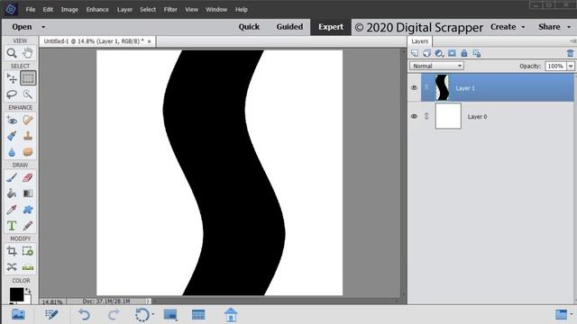Screen dimensions: 577x324
Task: Click the Undo arrow
Action: [x=84, y=315]
